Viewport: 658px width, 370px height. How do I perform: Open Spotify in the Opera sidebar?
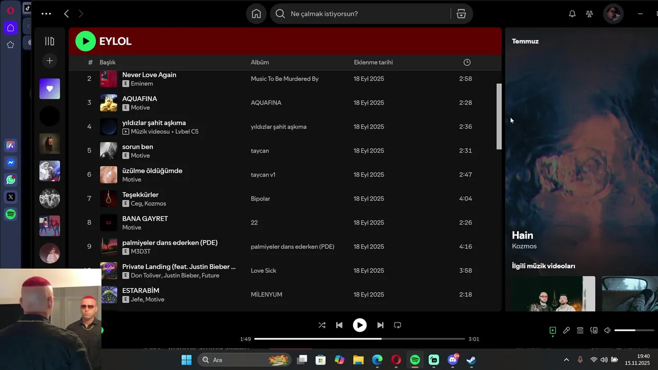pos(10,214)
